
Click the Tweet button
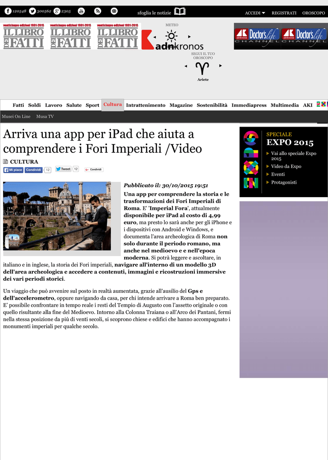pyautogui.click(x=63, y=169)
